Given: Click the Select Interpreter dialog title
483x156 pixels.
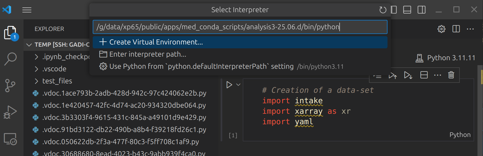Looking at the screenshot, I should tap(240, 10).
